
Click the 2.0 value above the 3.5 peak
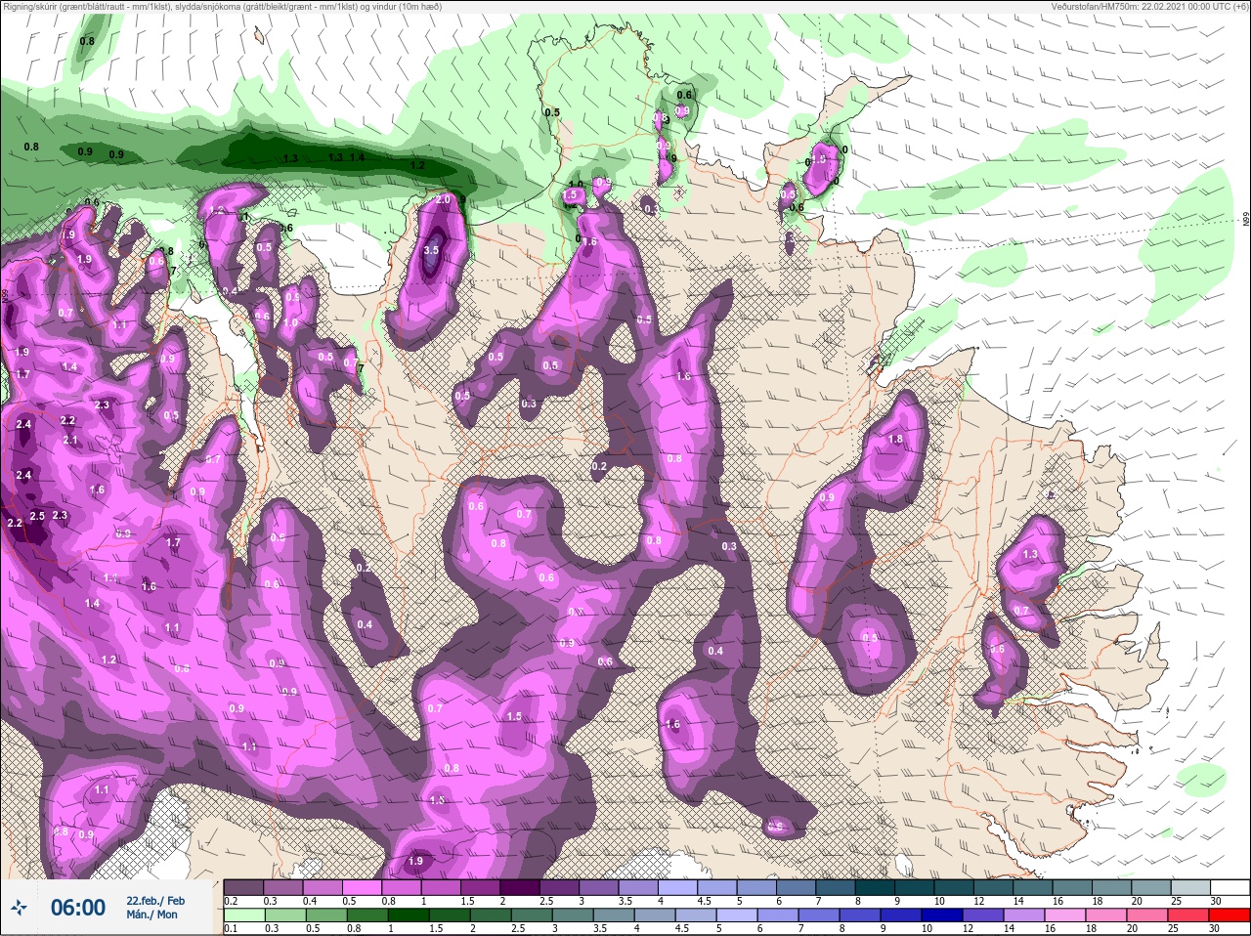(443, 199)
